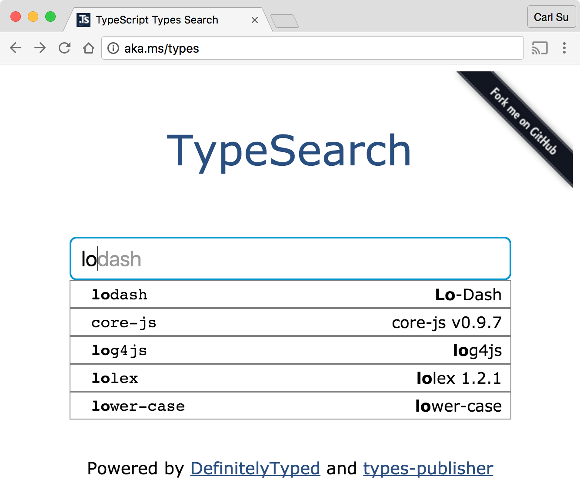The height and width of the screenshot is (490, 580).
Task: Select the lower-case suggestion
Action: pyautogui.click(x=290, y=406)
